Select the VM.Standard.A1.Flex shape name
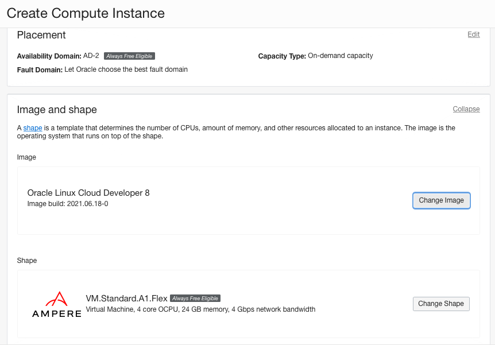495x345 pixels. (126, 299)
